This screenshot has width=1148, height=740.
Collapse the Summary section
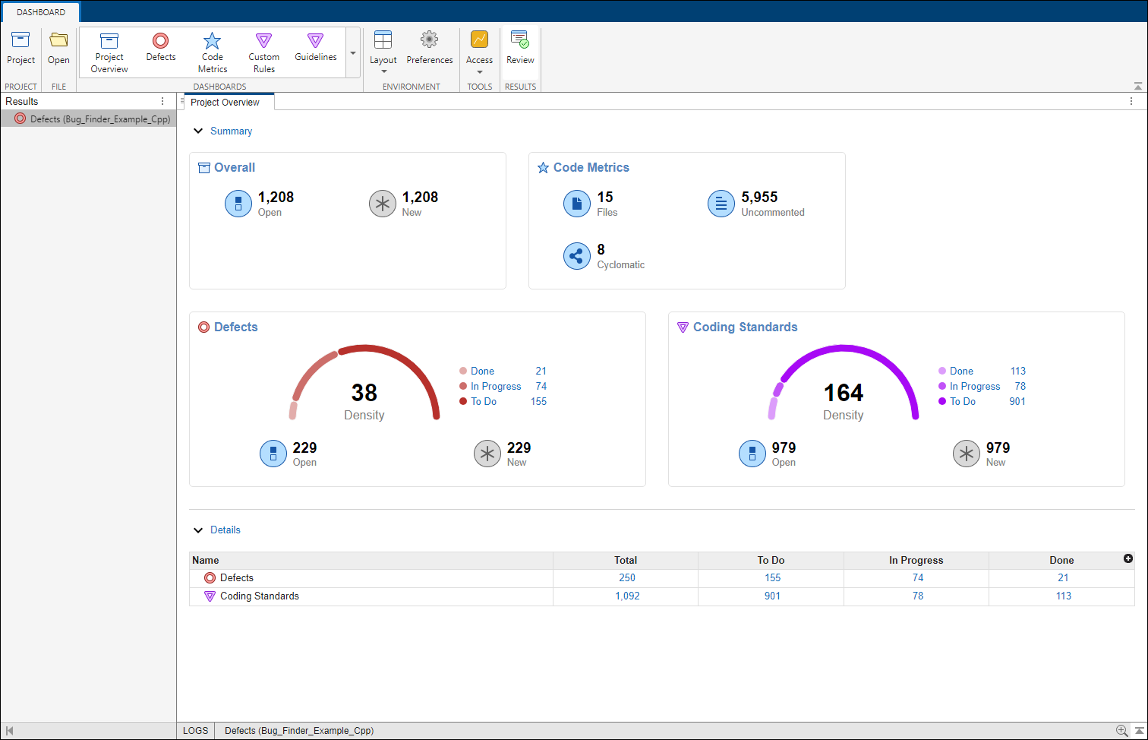[198, 131]
